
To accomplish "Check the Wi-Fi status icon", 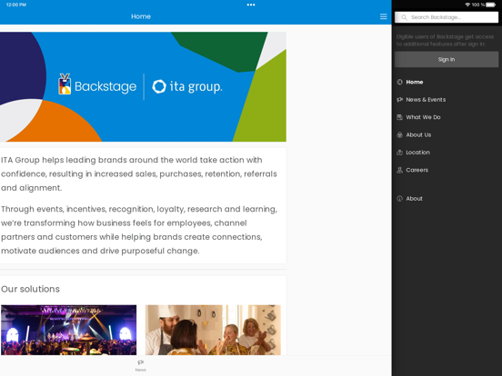I will 467,5.
